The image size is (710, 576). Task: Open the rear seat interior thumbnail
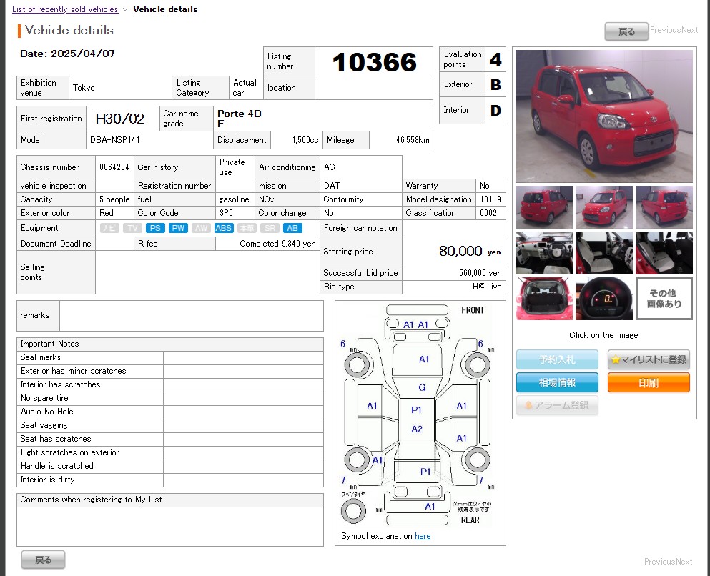tap(664, 253)
